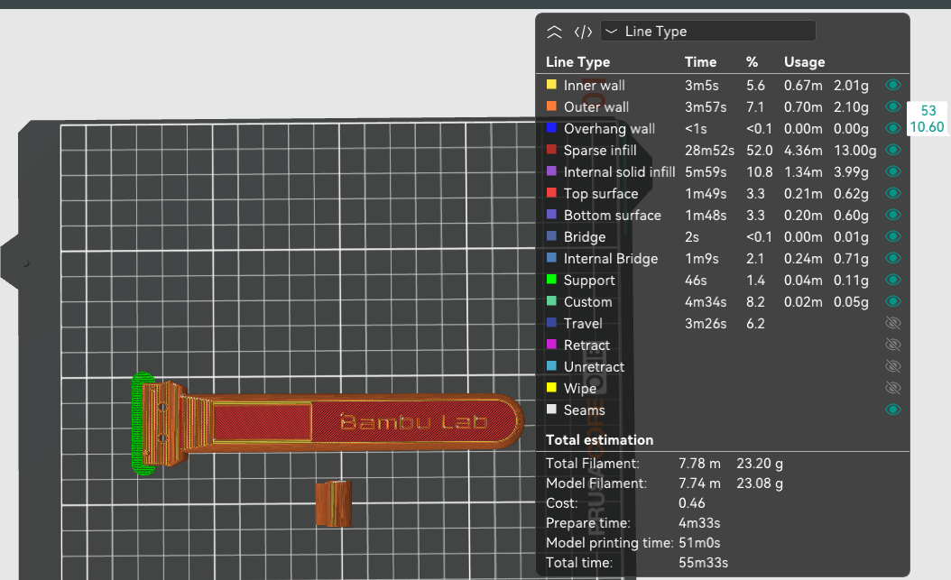This screenshot has height=580, width=951.
Task: Click the layer slider value 53 label
Action: tap(928, 110)
